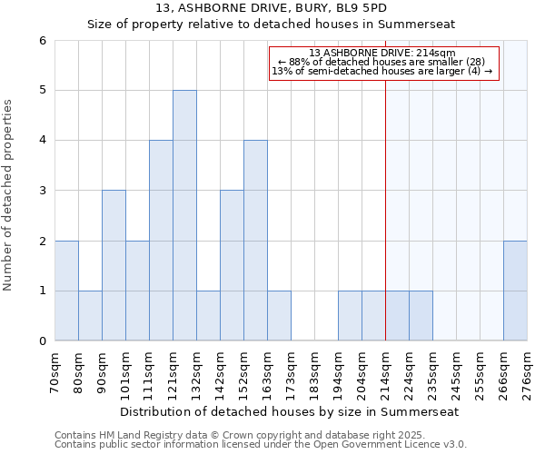Click the 90sqm x-axis tick label
Viewport: 545px width, 454px height.
point(102,372)
